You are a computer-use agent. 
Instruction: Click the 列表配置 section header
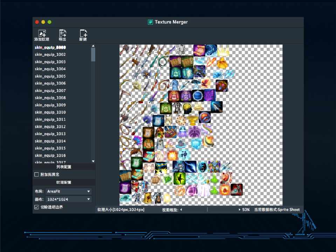[x=64, y=167]
